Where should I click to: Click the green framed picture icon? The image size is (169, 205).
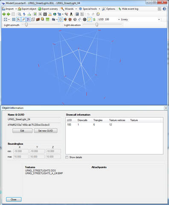coord(35,14)
